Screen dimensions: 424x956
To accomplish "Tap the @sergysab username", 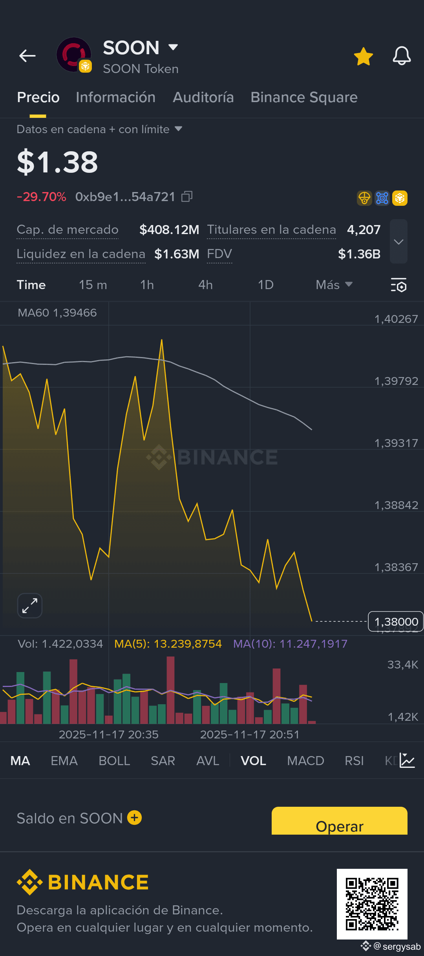I will coord(397,947).
